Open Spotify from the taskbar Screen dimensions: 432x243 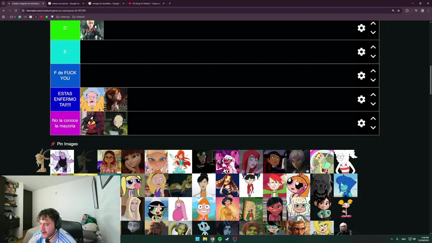tap(220, 239)
